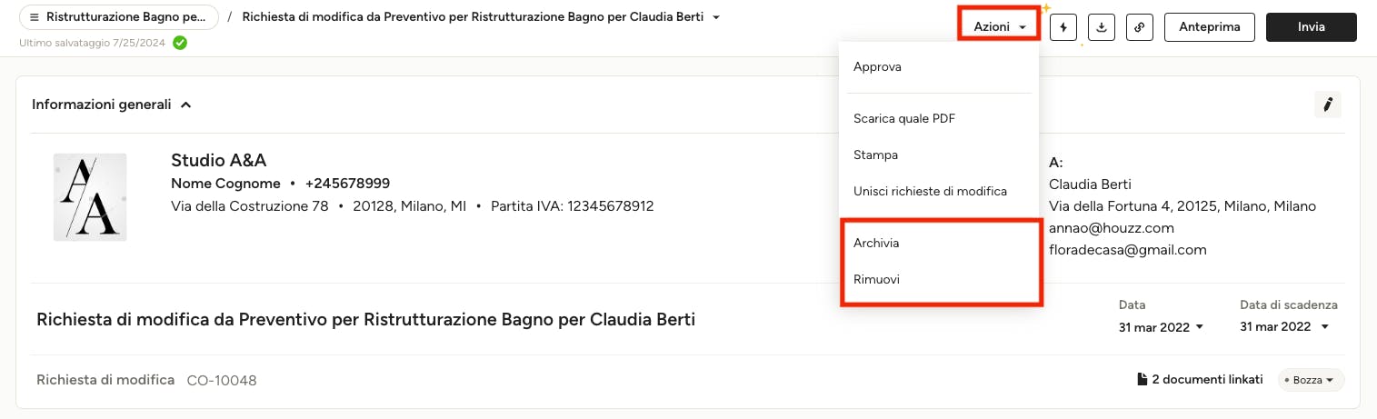The height and width of the screenshot is (419, 1377).
Task: Click the download icon in toolbar
Action: tap(1102, 27)
